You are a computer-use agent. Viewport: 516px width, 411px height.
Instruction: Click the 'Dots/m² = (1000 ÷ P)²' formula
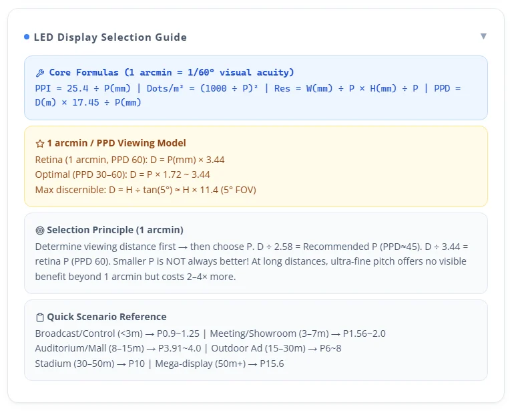coord(202,88)
